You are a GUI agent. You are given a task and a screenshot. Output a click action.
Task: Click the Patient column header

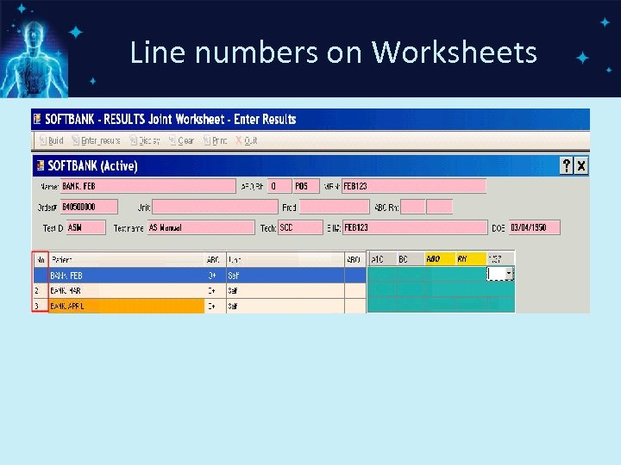coord(126,260)
